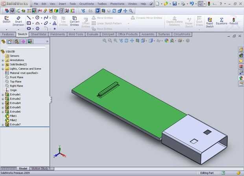The height and width of the screenshot is (176, 244).
Task: Open the ConfigurationManager tab icon
Action: [17, 41]
